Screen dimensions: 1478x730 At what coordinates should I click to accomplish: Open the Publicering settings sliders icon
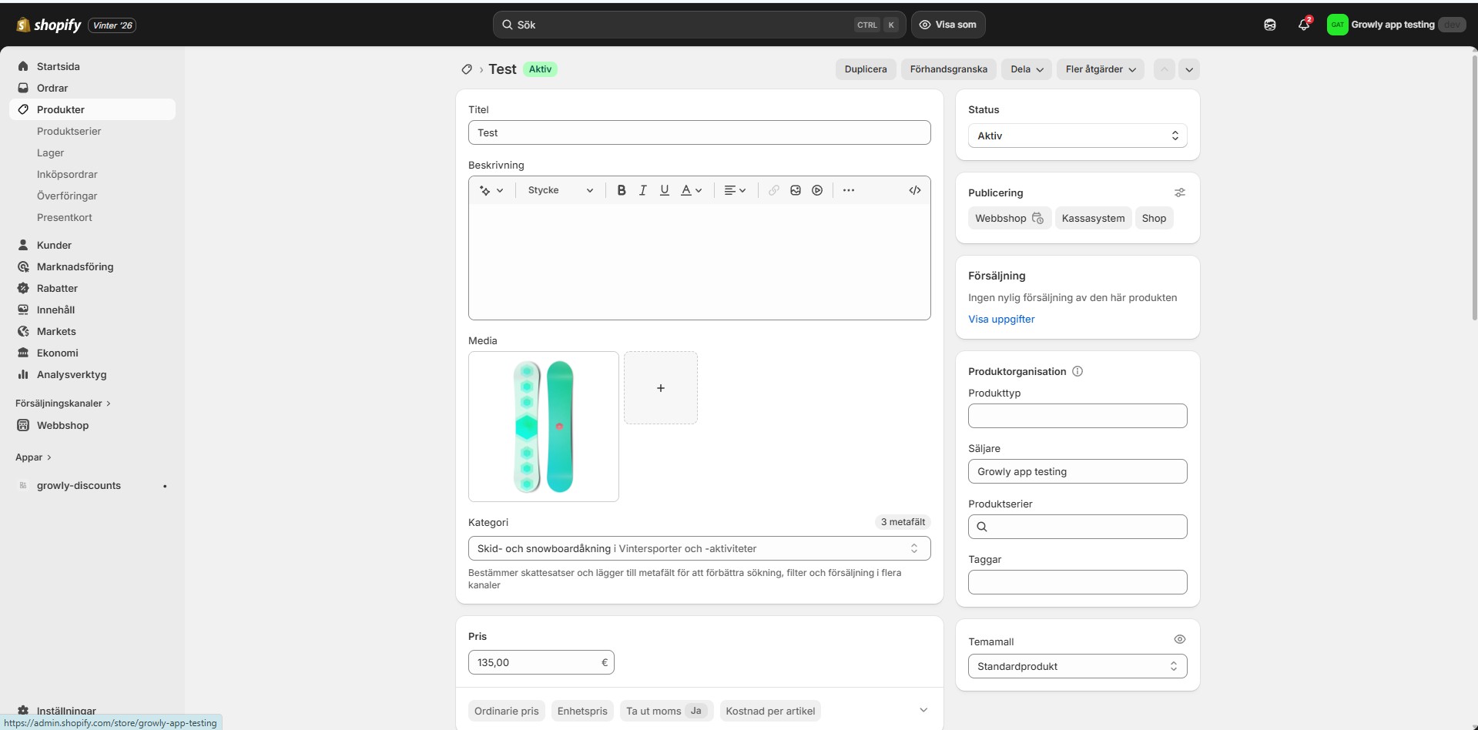tap(1180, 193)
